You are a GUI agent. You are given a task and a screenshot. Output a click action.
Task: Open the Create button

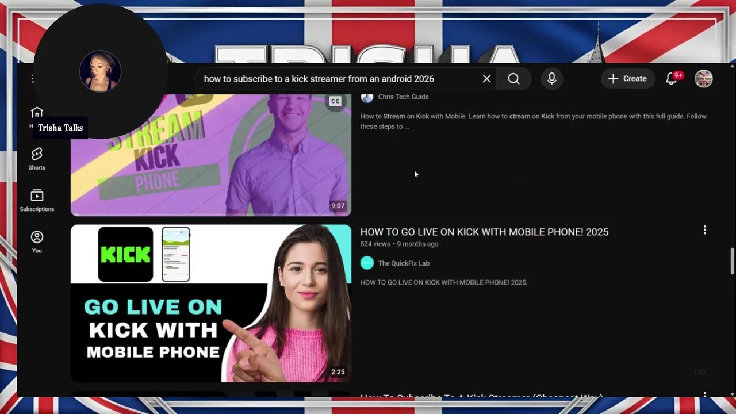(627, 79)
